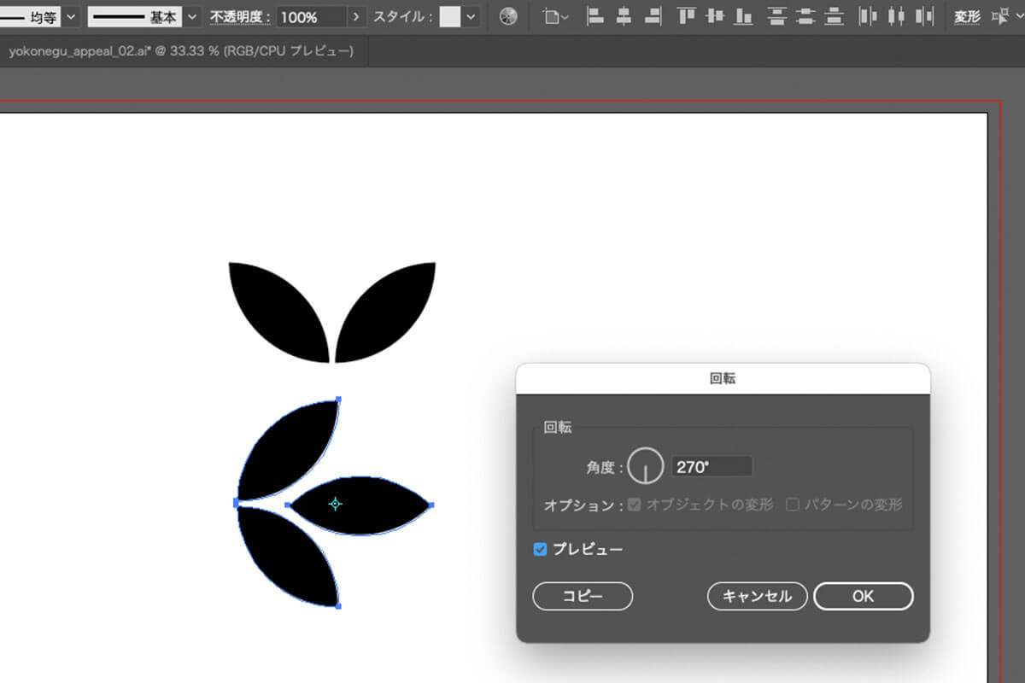The image size is (1025, 683).
Task: Click horizontal distribute center icon
Action: (x=895, y=16)
